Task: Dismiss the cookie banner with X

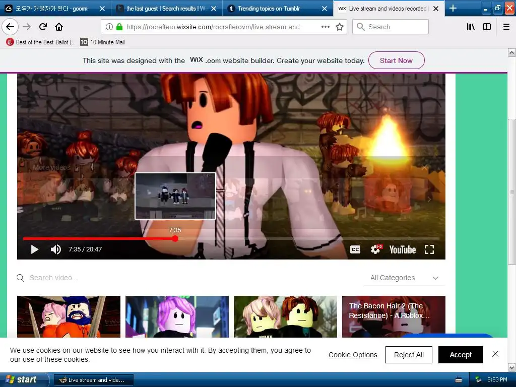Action: coord(495,354)
